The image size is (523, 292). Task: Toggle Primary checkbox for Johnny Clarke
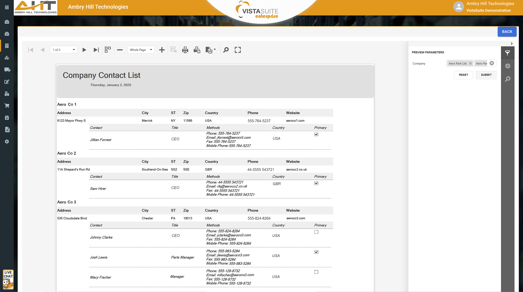point(316,232)
